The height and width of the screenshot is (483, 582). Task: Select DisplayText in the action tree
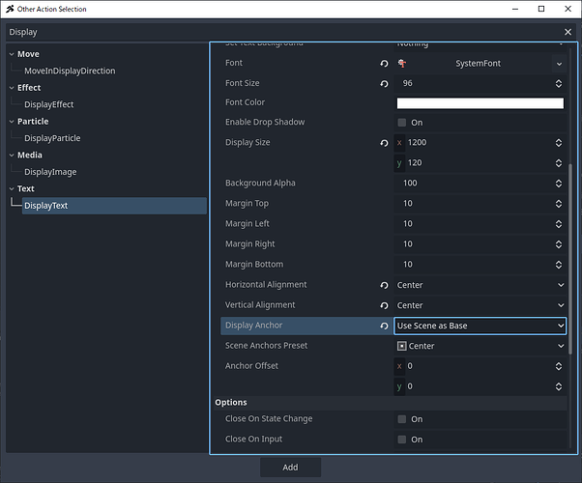pos(46,206)
